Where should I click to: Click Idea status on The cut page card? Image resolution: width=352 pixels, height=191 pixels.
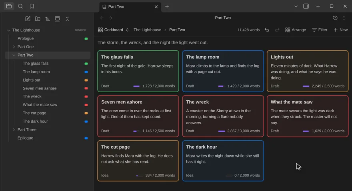tap(105, 175)
